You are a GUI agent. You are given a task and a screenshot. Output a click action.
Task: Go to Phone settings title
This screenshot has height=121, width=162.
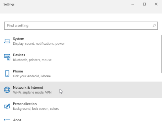point(18,71)
